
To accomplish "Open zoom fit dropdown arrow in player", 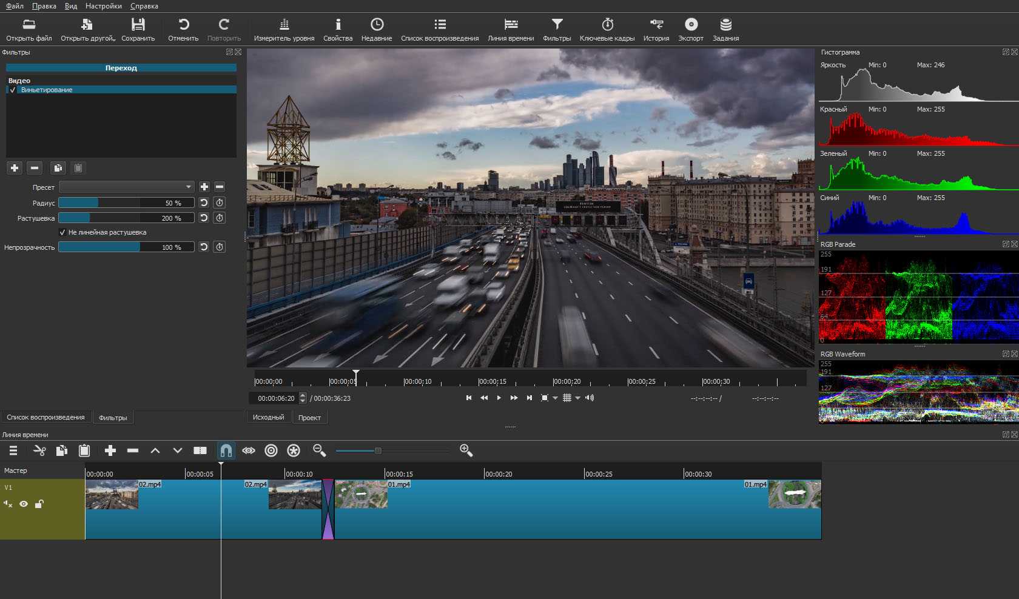I will pos(555,398).
